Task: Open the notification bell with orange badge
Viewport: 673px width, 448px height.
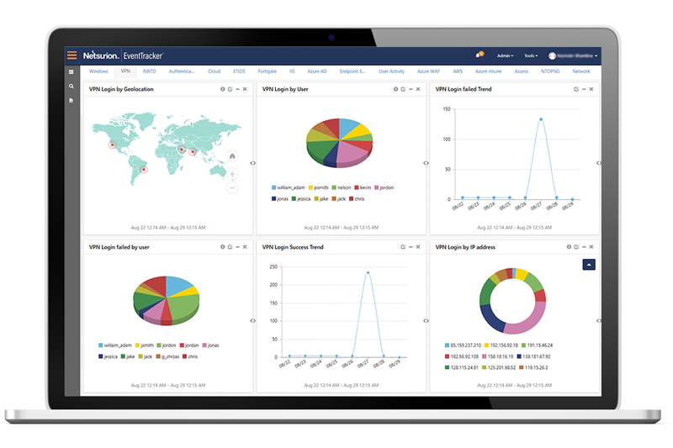Action: (x=479, y=55)
